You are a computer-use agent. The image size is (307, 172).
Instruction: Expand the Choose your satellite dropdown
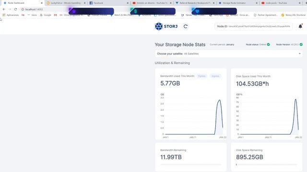tap(228, 54)
